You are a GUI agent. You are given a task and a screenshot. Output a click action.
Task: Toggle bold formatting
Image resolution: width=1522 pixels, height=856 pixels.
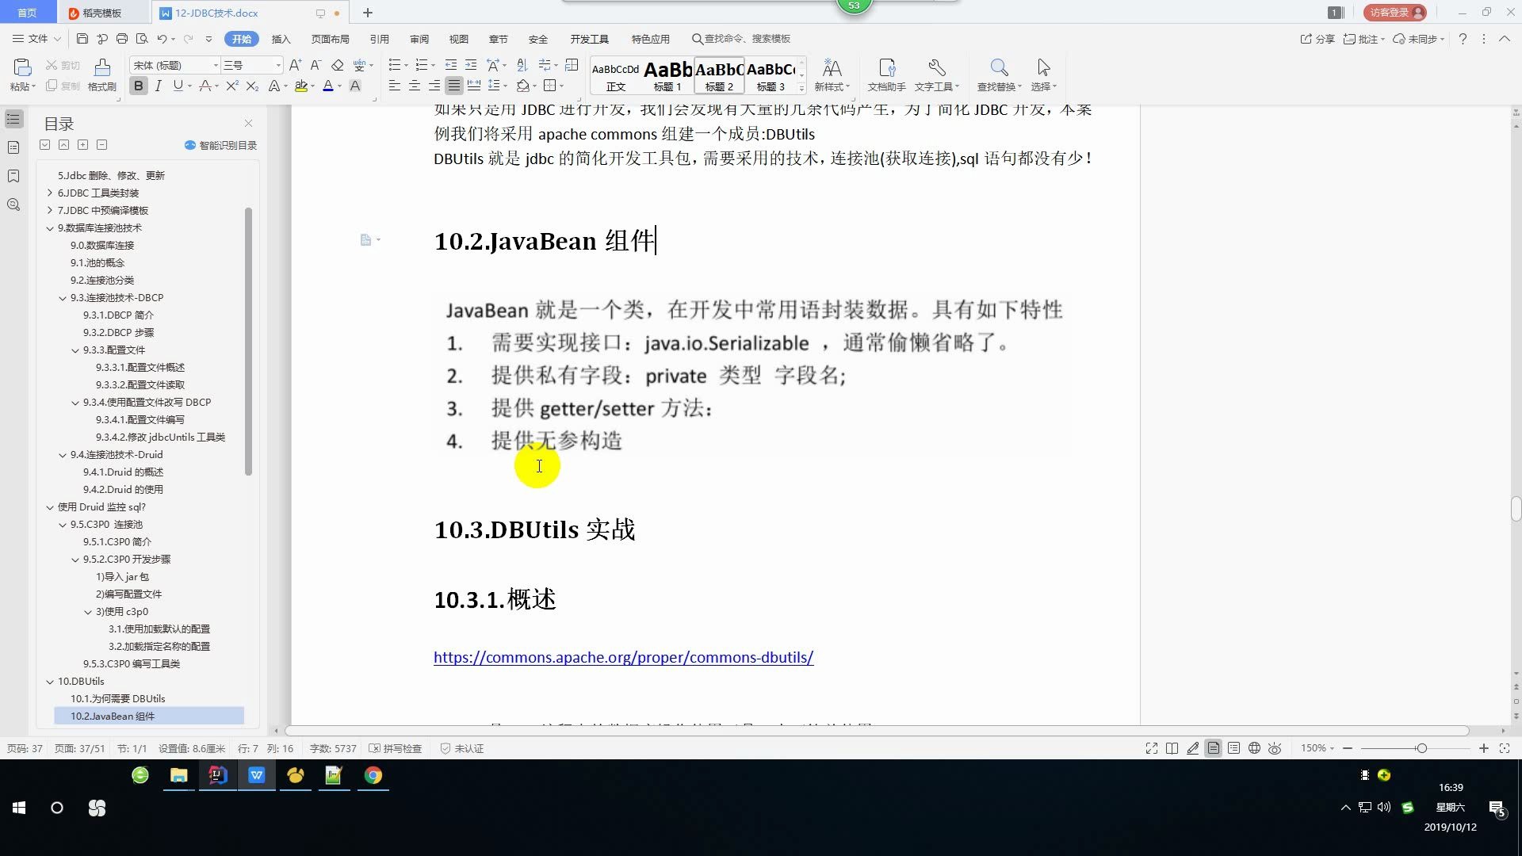(x=139, y=86)
